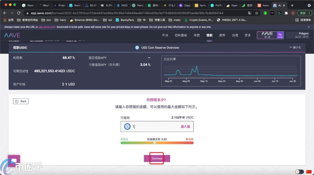Open the heco bookmarks folder

(x=60, y=20)
